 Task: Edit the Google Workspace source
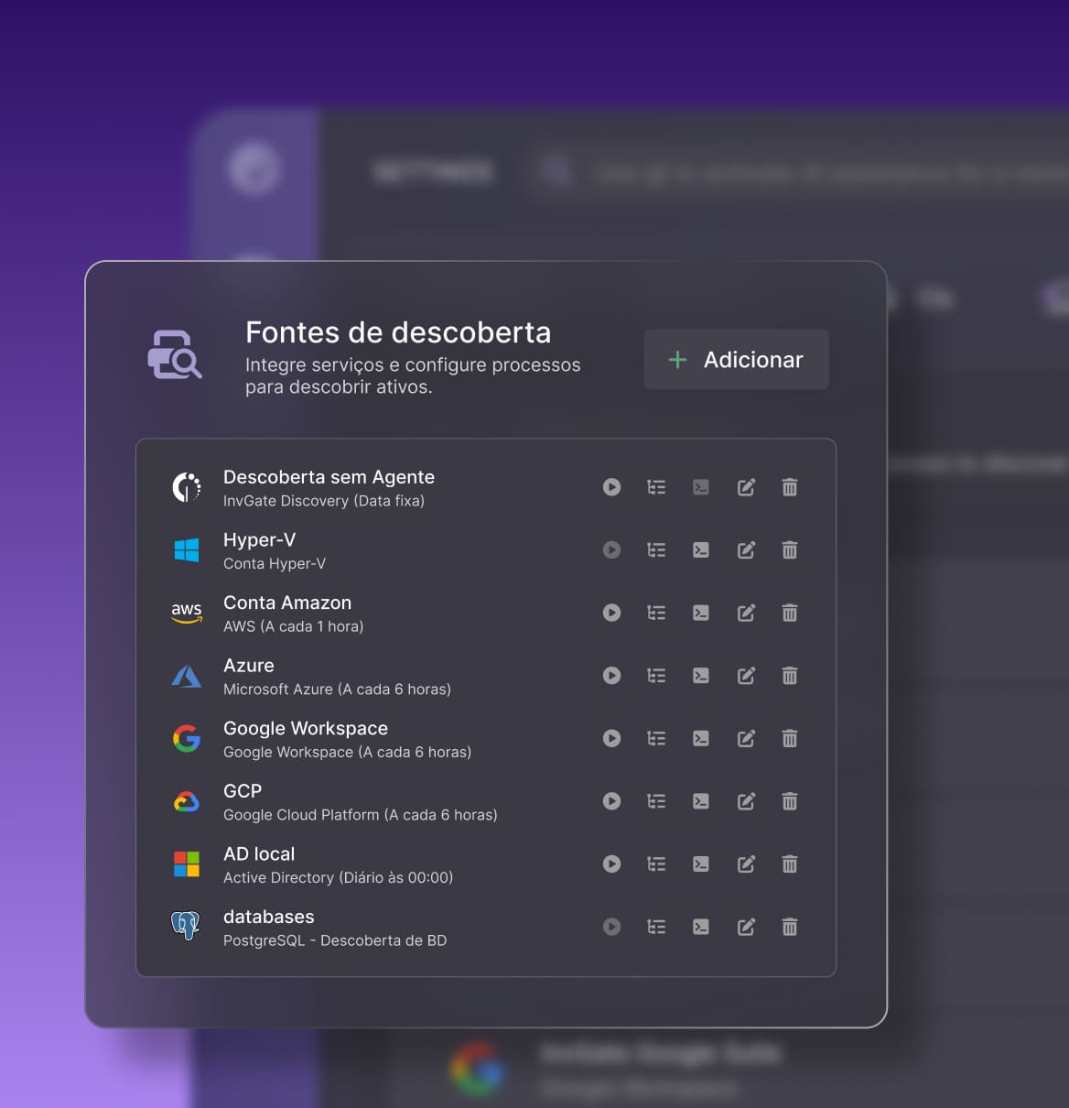click(x=746, y=738)
